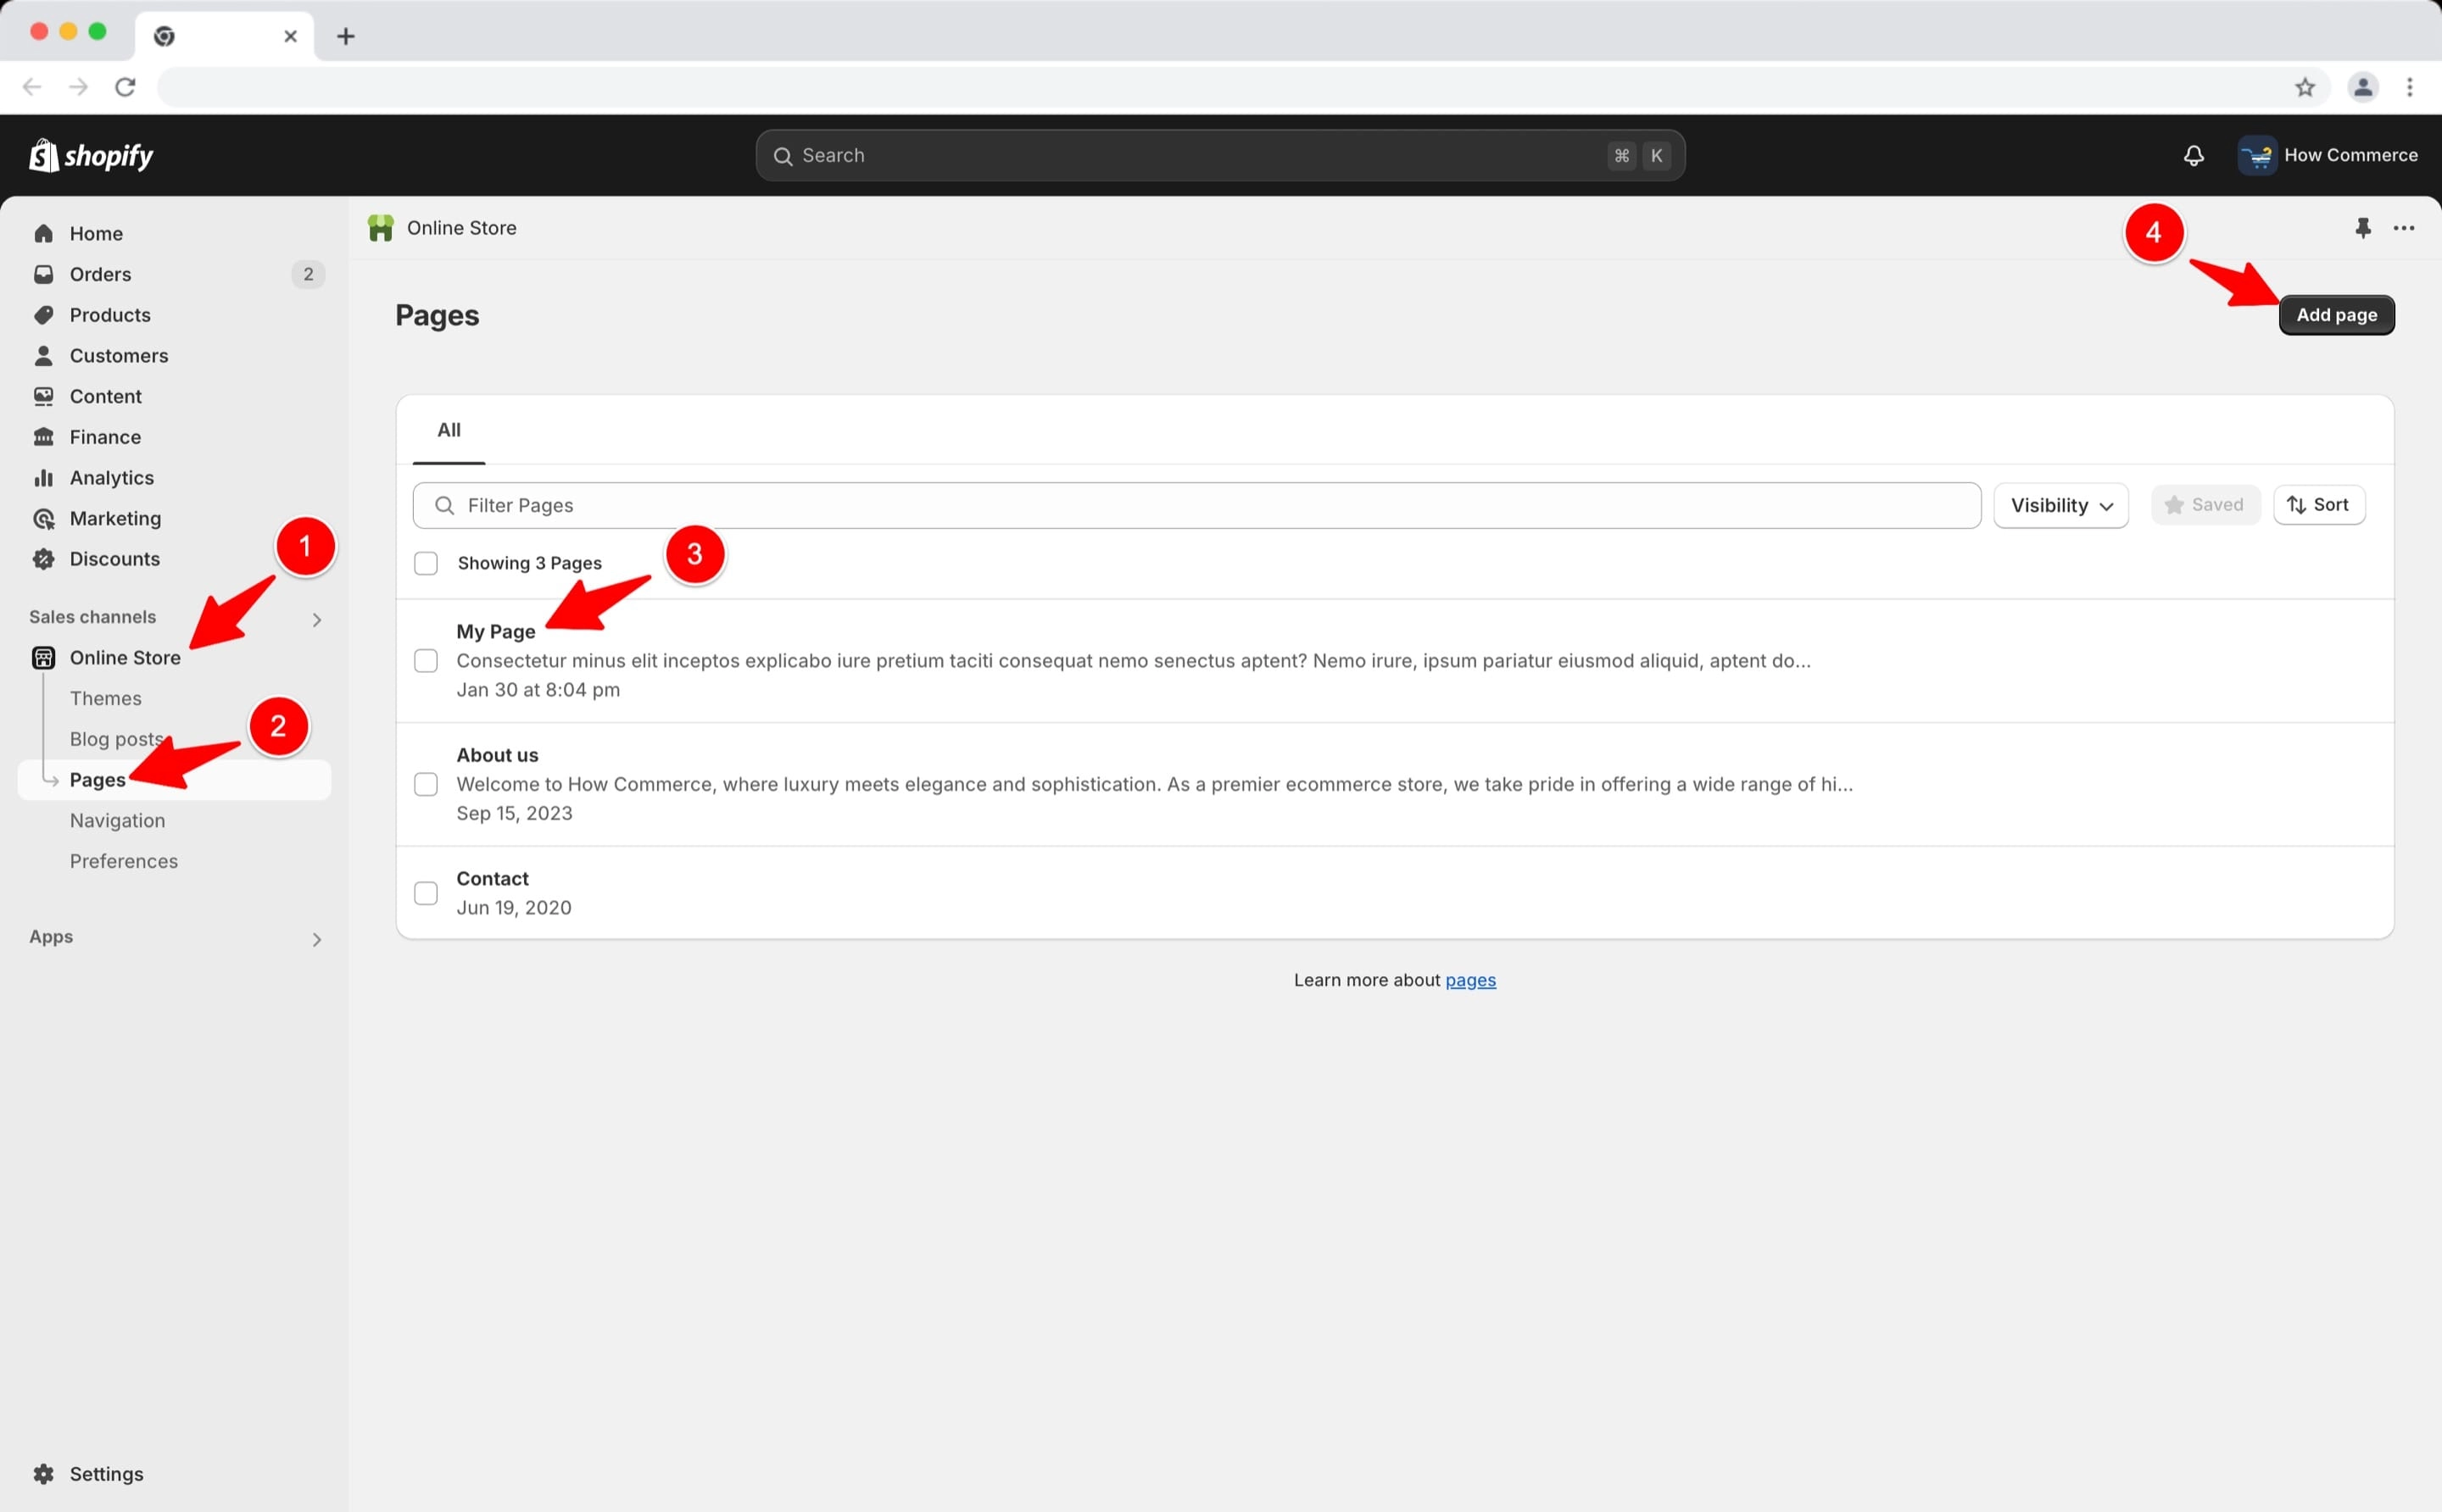Select the My Page row checkbox

pyautogui.click(x=427, y=660)
